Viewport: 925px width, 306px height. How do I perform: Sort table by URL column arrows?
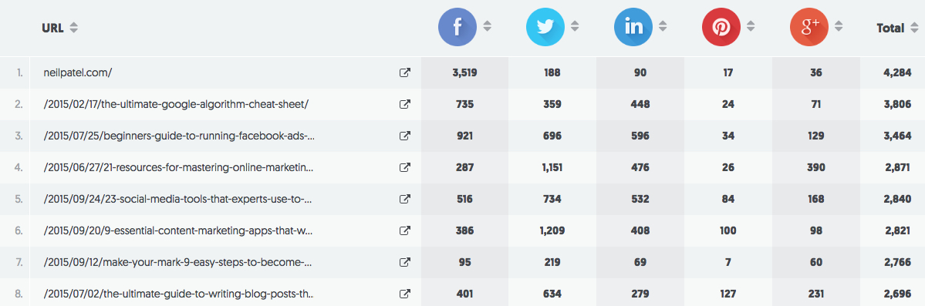(74, 27)
